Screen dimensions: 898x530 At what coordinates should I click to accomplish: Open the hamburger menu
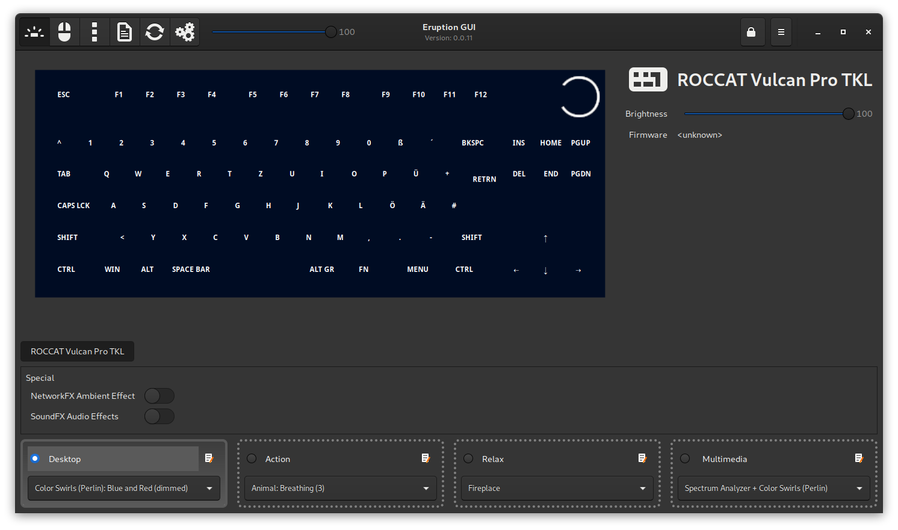pyautogui.click(x=781, y=32)
